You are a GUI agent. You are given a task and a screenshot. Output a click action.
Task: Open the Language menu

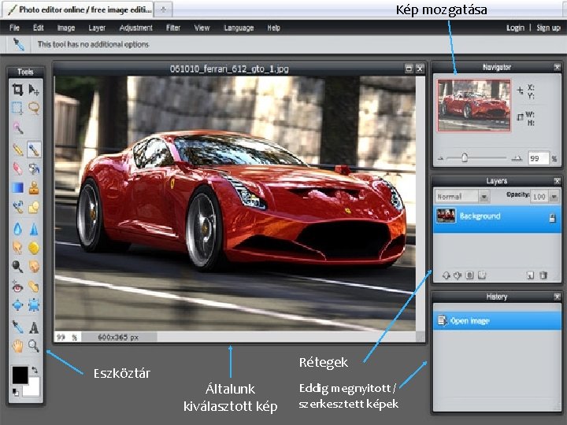[239, 28]
